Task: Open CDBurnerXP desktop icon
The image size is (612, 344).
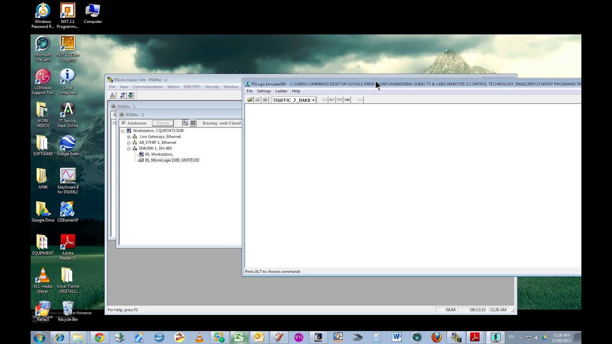Action: (x=67, y=212)
